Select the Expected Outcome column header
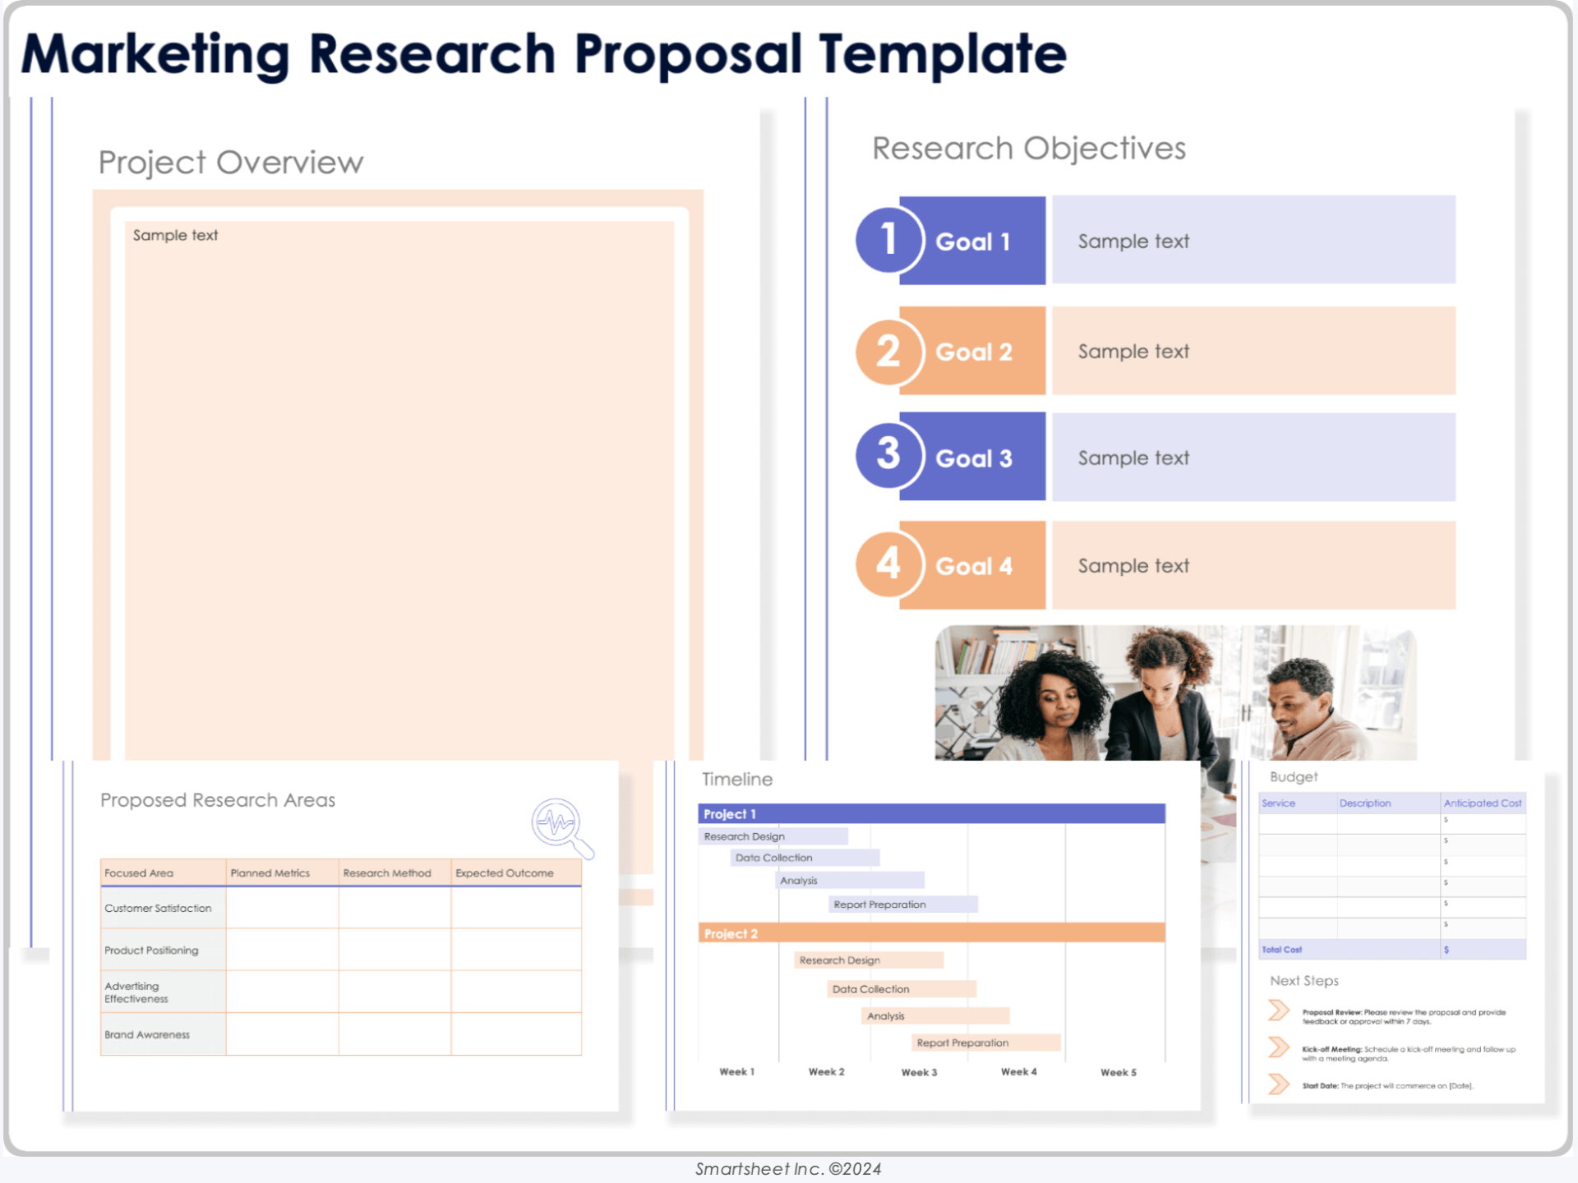1578x1183 pixels. (x=516, y=872)
